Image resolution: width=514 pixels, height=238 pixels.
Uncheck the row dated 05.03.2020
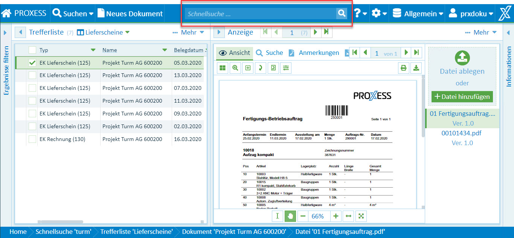click(32, 63)
